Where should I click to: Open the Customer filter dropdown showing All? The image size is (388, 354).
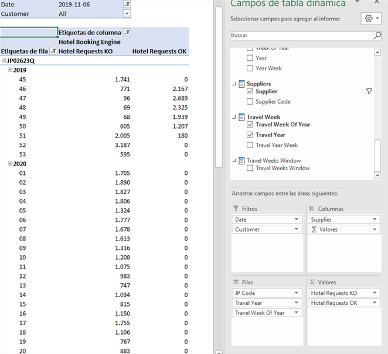(x=127, y=14)
